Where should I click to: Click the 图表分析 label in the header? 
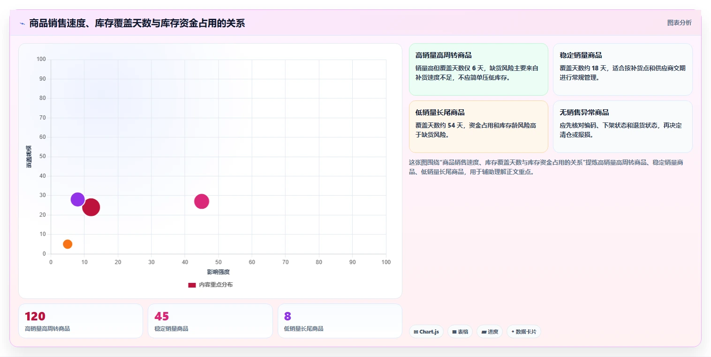tap(679, 23)
